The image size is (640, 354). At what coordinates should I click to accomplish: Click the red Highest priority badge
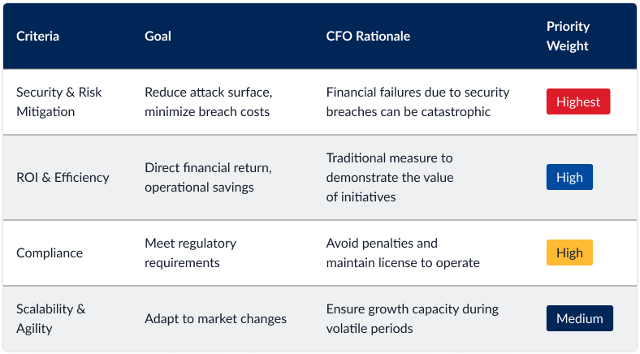point(578,102)
